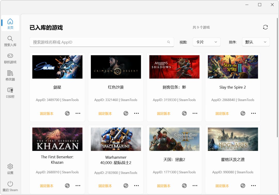This screenshot has height=195, width=279.
Task: Go to the D加密 sidebar section
Action: coord(10,93)
